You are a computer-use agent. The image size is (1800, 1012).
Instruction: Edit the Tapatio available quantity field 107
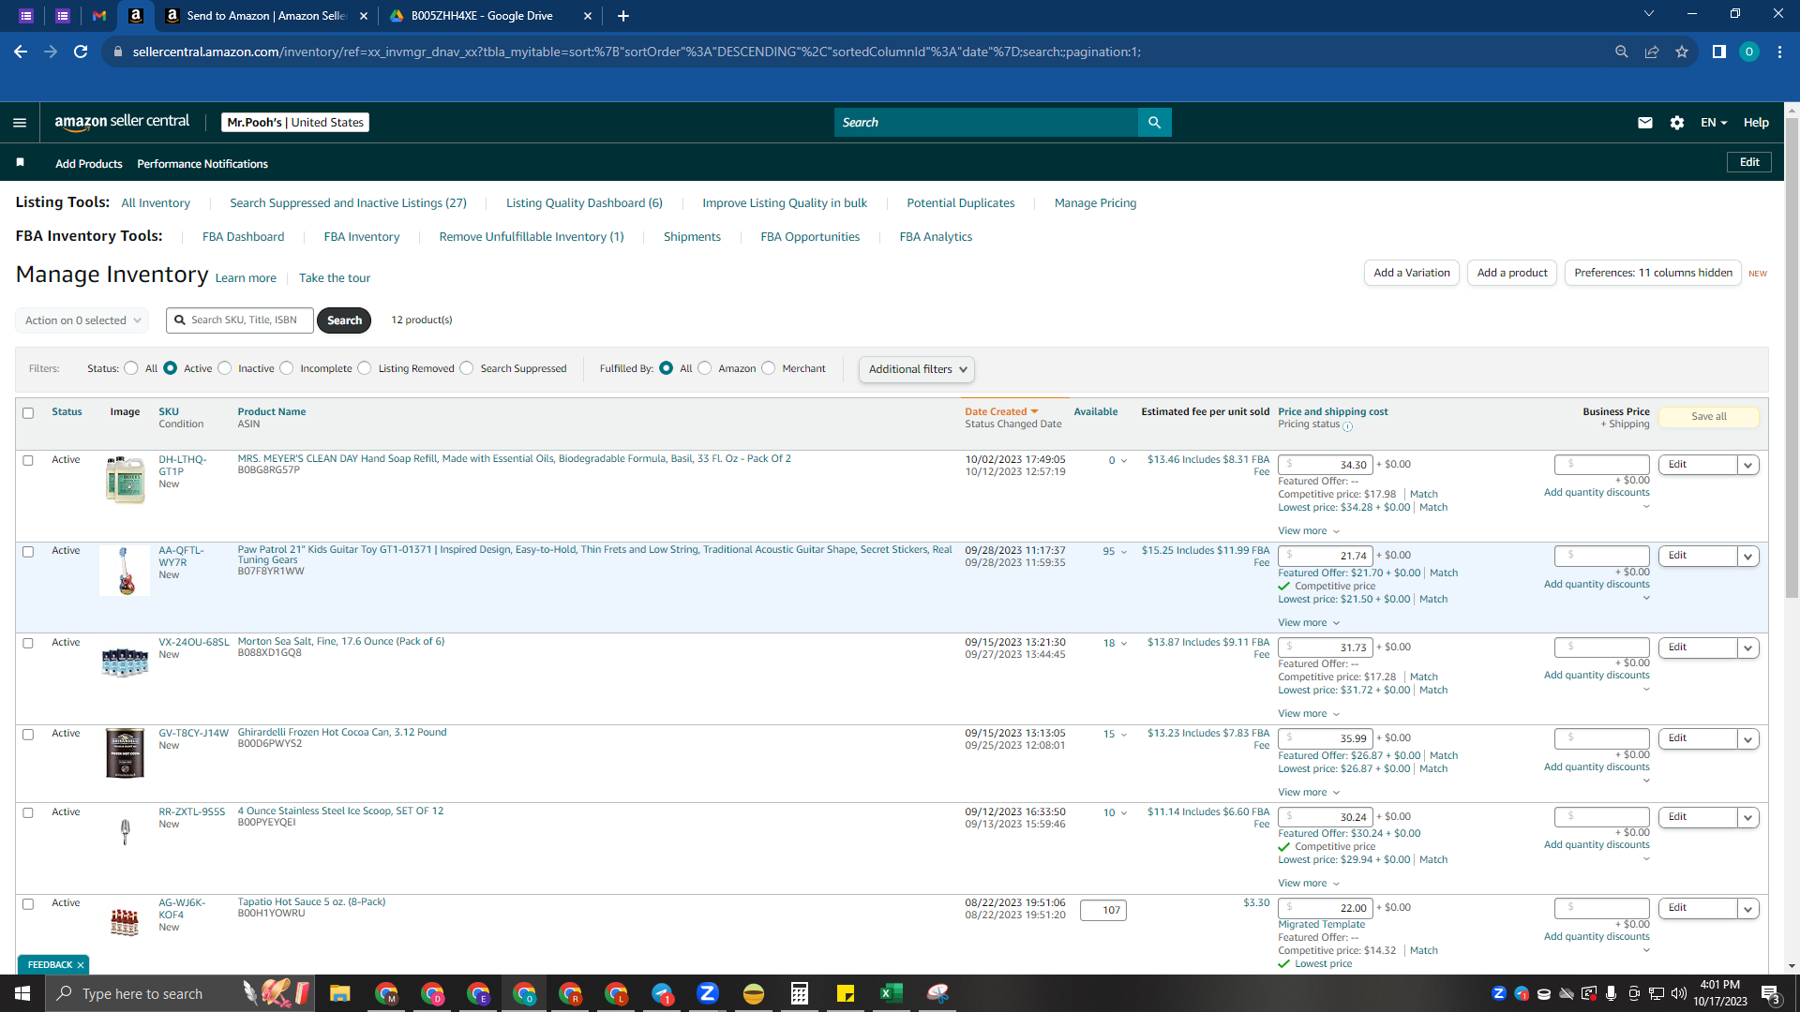[1103, 910]
